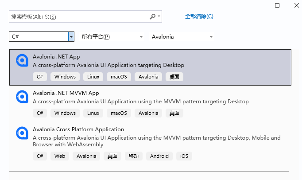Screen dimensions: 302x180
Task: Click the Avalonia .NET MVVM App logo icon
Action: click(x=22, y=97)
